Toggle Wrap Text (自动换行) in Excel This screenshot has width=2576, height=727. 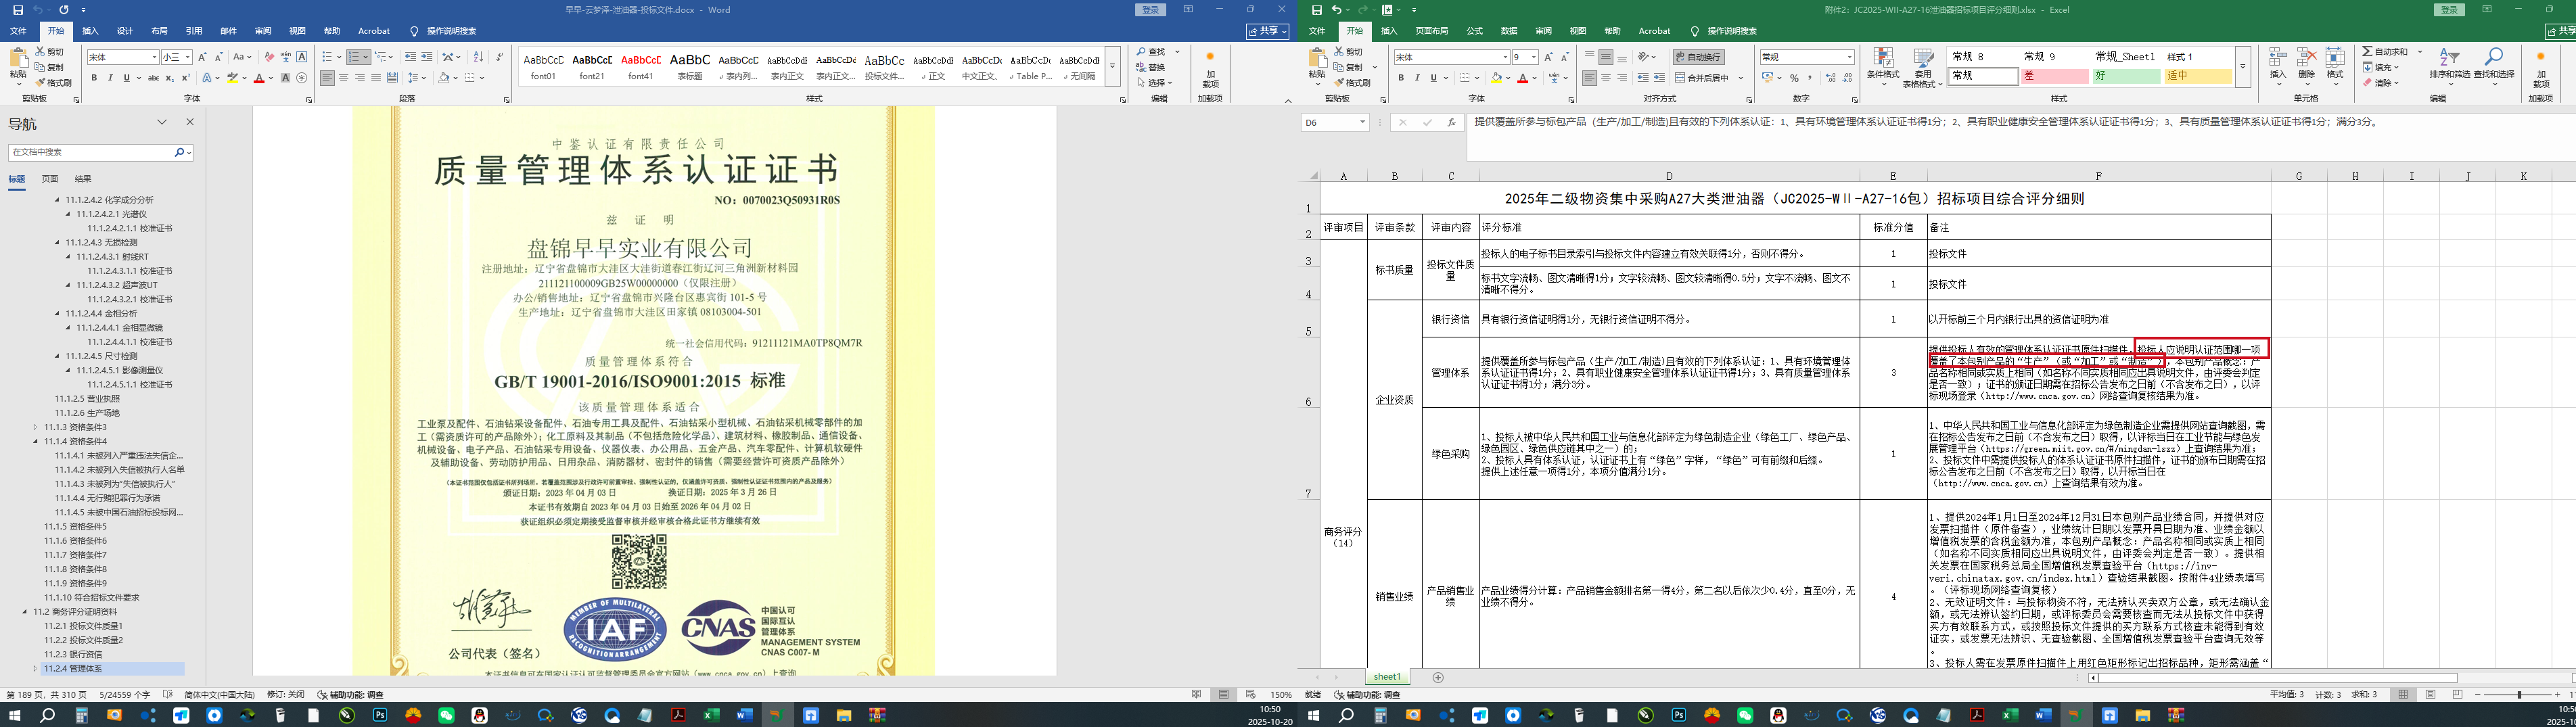(1698, 57)
